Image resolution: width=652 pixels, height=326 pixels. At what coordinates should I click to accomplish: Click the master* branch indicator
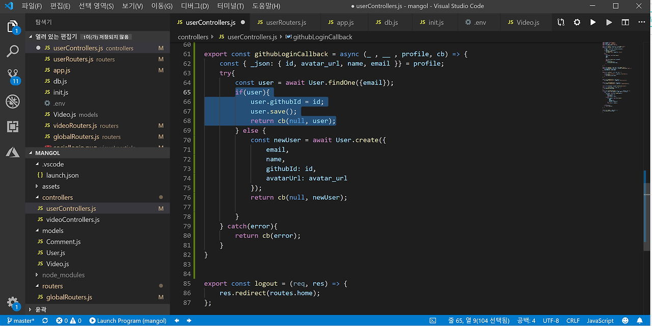coord(20,321)
